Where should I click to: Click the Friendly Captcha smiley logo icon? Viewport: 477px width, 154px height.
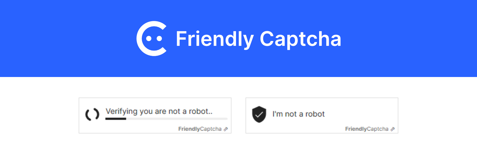pyautogui.click(x=151, y=38)
